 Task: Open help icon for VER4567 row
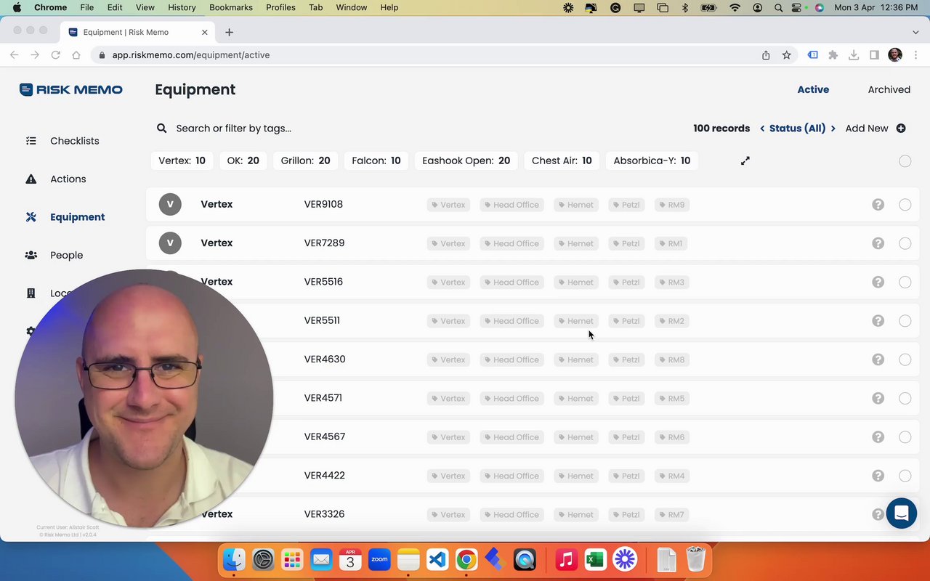878,436
